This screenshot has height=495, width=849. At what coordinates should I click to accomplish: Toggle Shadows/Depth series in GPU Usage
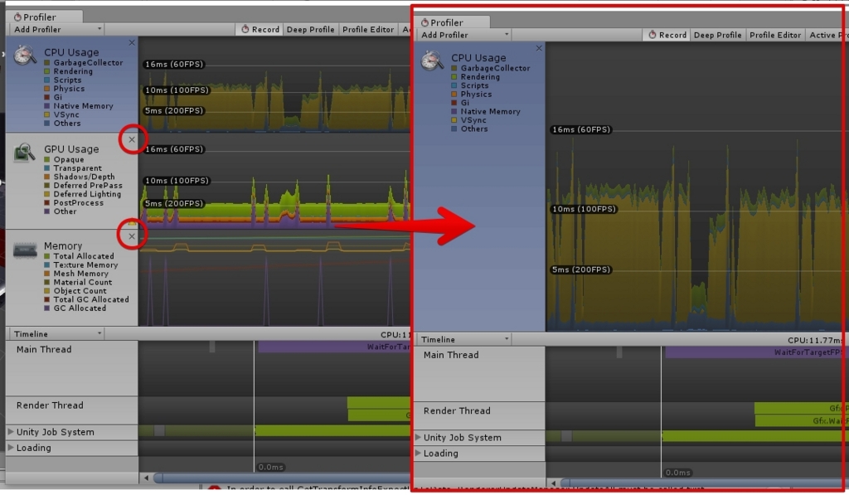(x=47, y=177)
